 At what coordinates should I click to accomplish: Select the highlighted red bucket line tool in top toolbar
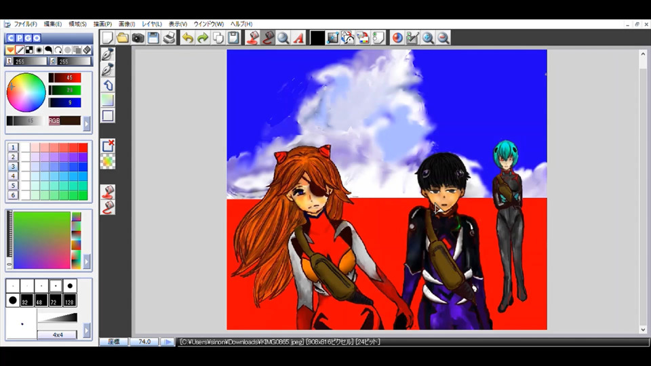[268, 38]
